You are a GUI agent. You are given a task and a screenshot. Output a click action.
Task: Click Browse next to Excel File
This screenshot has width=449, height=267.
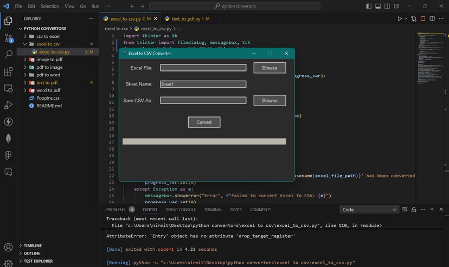click(x=270, y=68)
